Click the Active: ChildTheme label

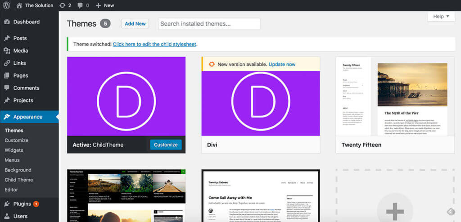click(x=98, y=145)
